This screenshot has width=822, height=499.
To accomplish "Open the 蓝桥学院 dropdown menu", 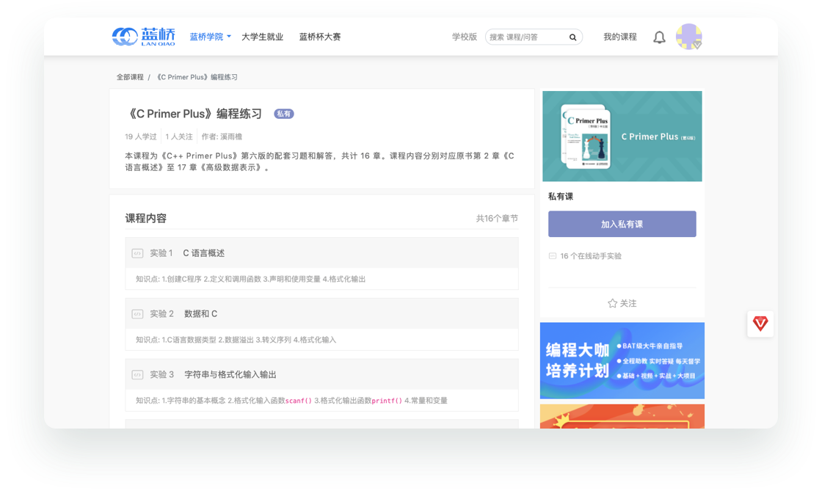I will (x=210, y=37).
